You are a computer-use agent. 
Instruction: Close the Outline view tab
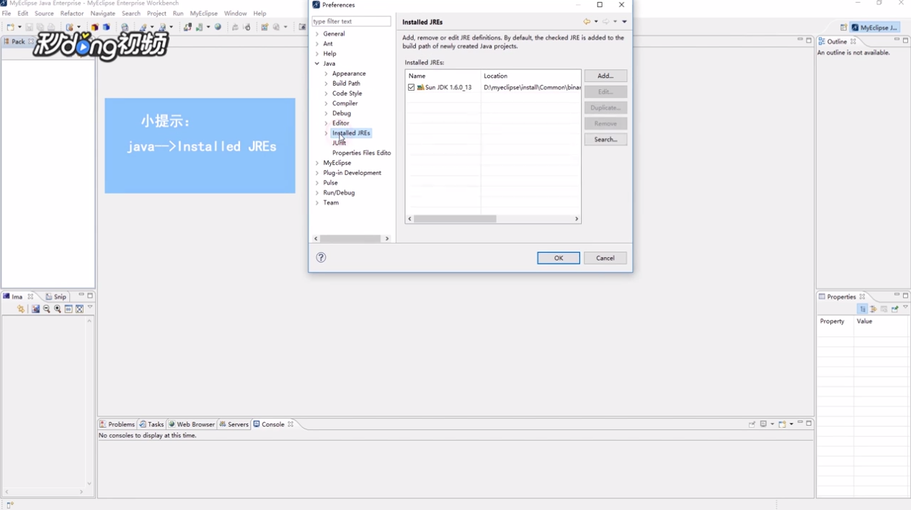[853, 42]
